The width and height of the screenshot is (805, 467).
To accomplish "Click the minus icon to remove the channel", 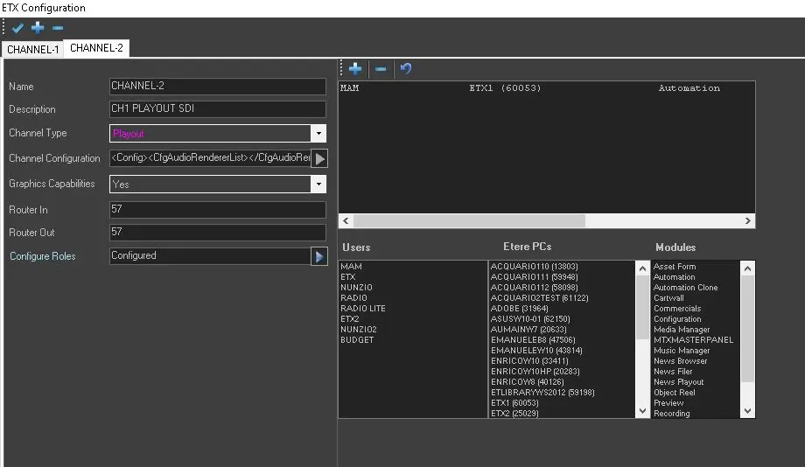I will 58,28.
